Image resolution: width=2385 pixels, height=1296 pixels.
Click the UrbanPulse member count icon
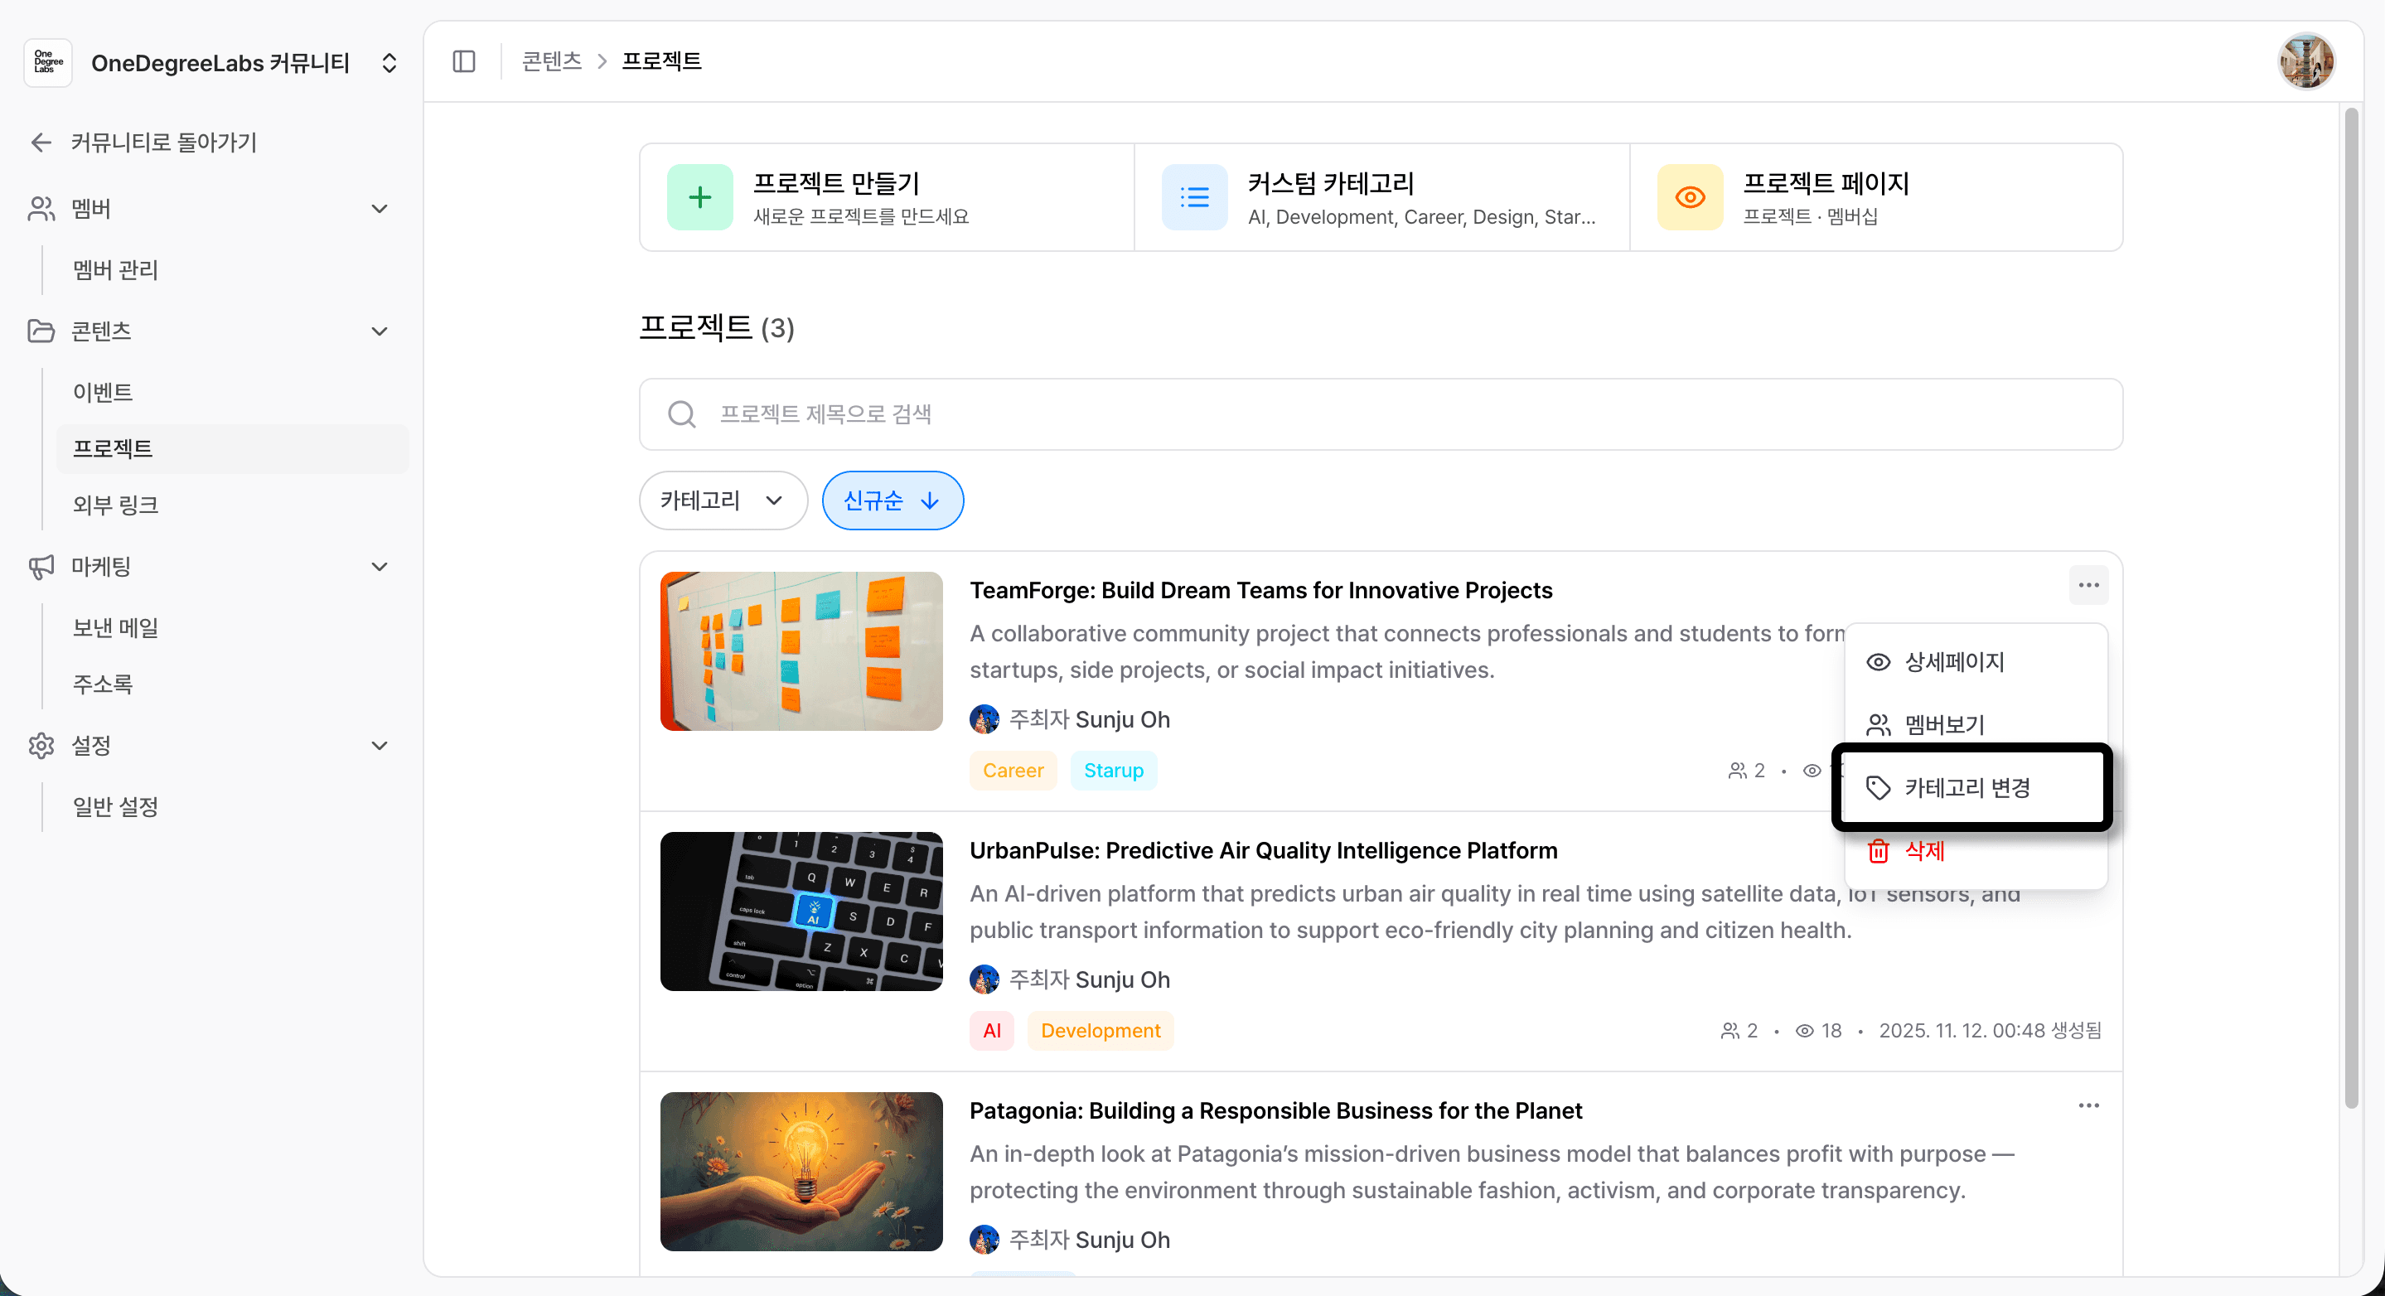[x=1729, y=1030]
